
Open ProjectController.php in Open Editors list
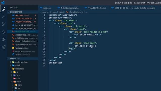click(x=23, y=22)
